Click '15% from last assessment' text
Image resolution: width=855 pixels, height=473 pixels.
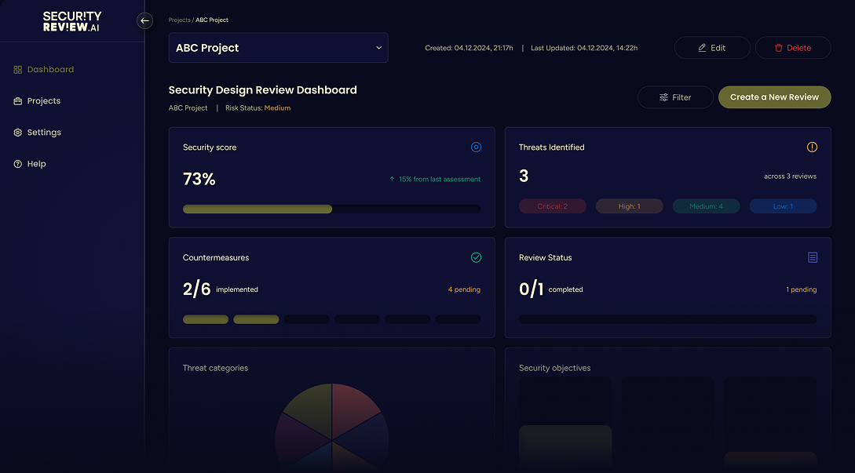tap(440, 179)
